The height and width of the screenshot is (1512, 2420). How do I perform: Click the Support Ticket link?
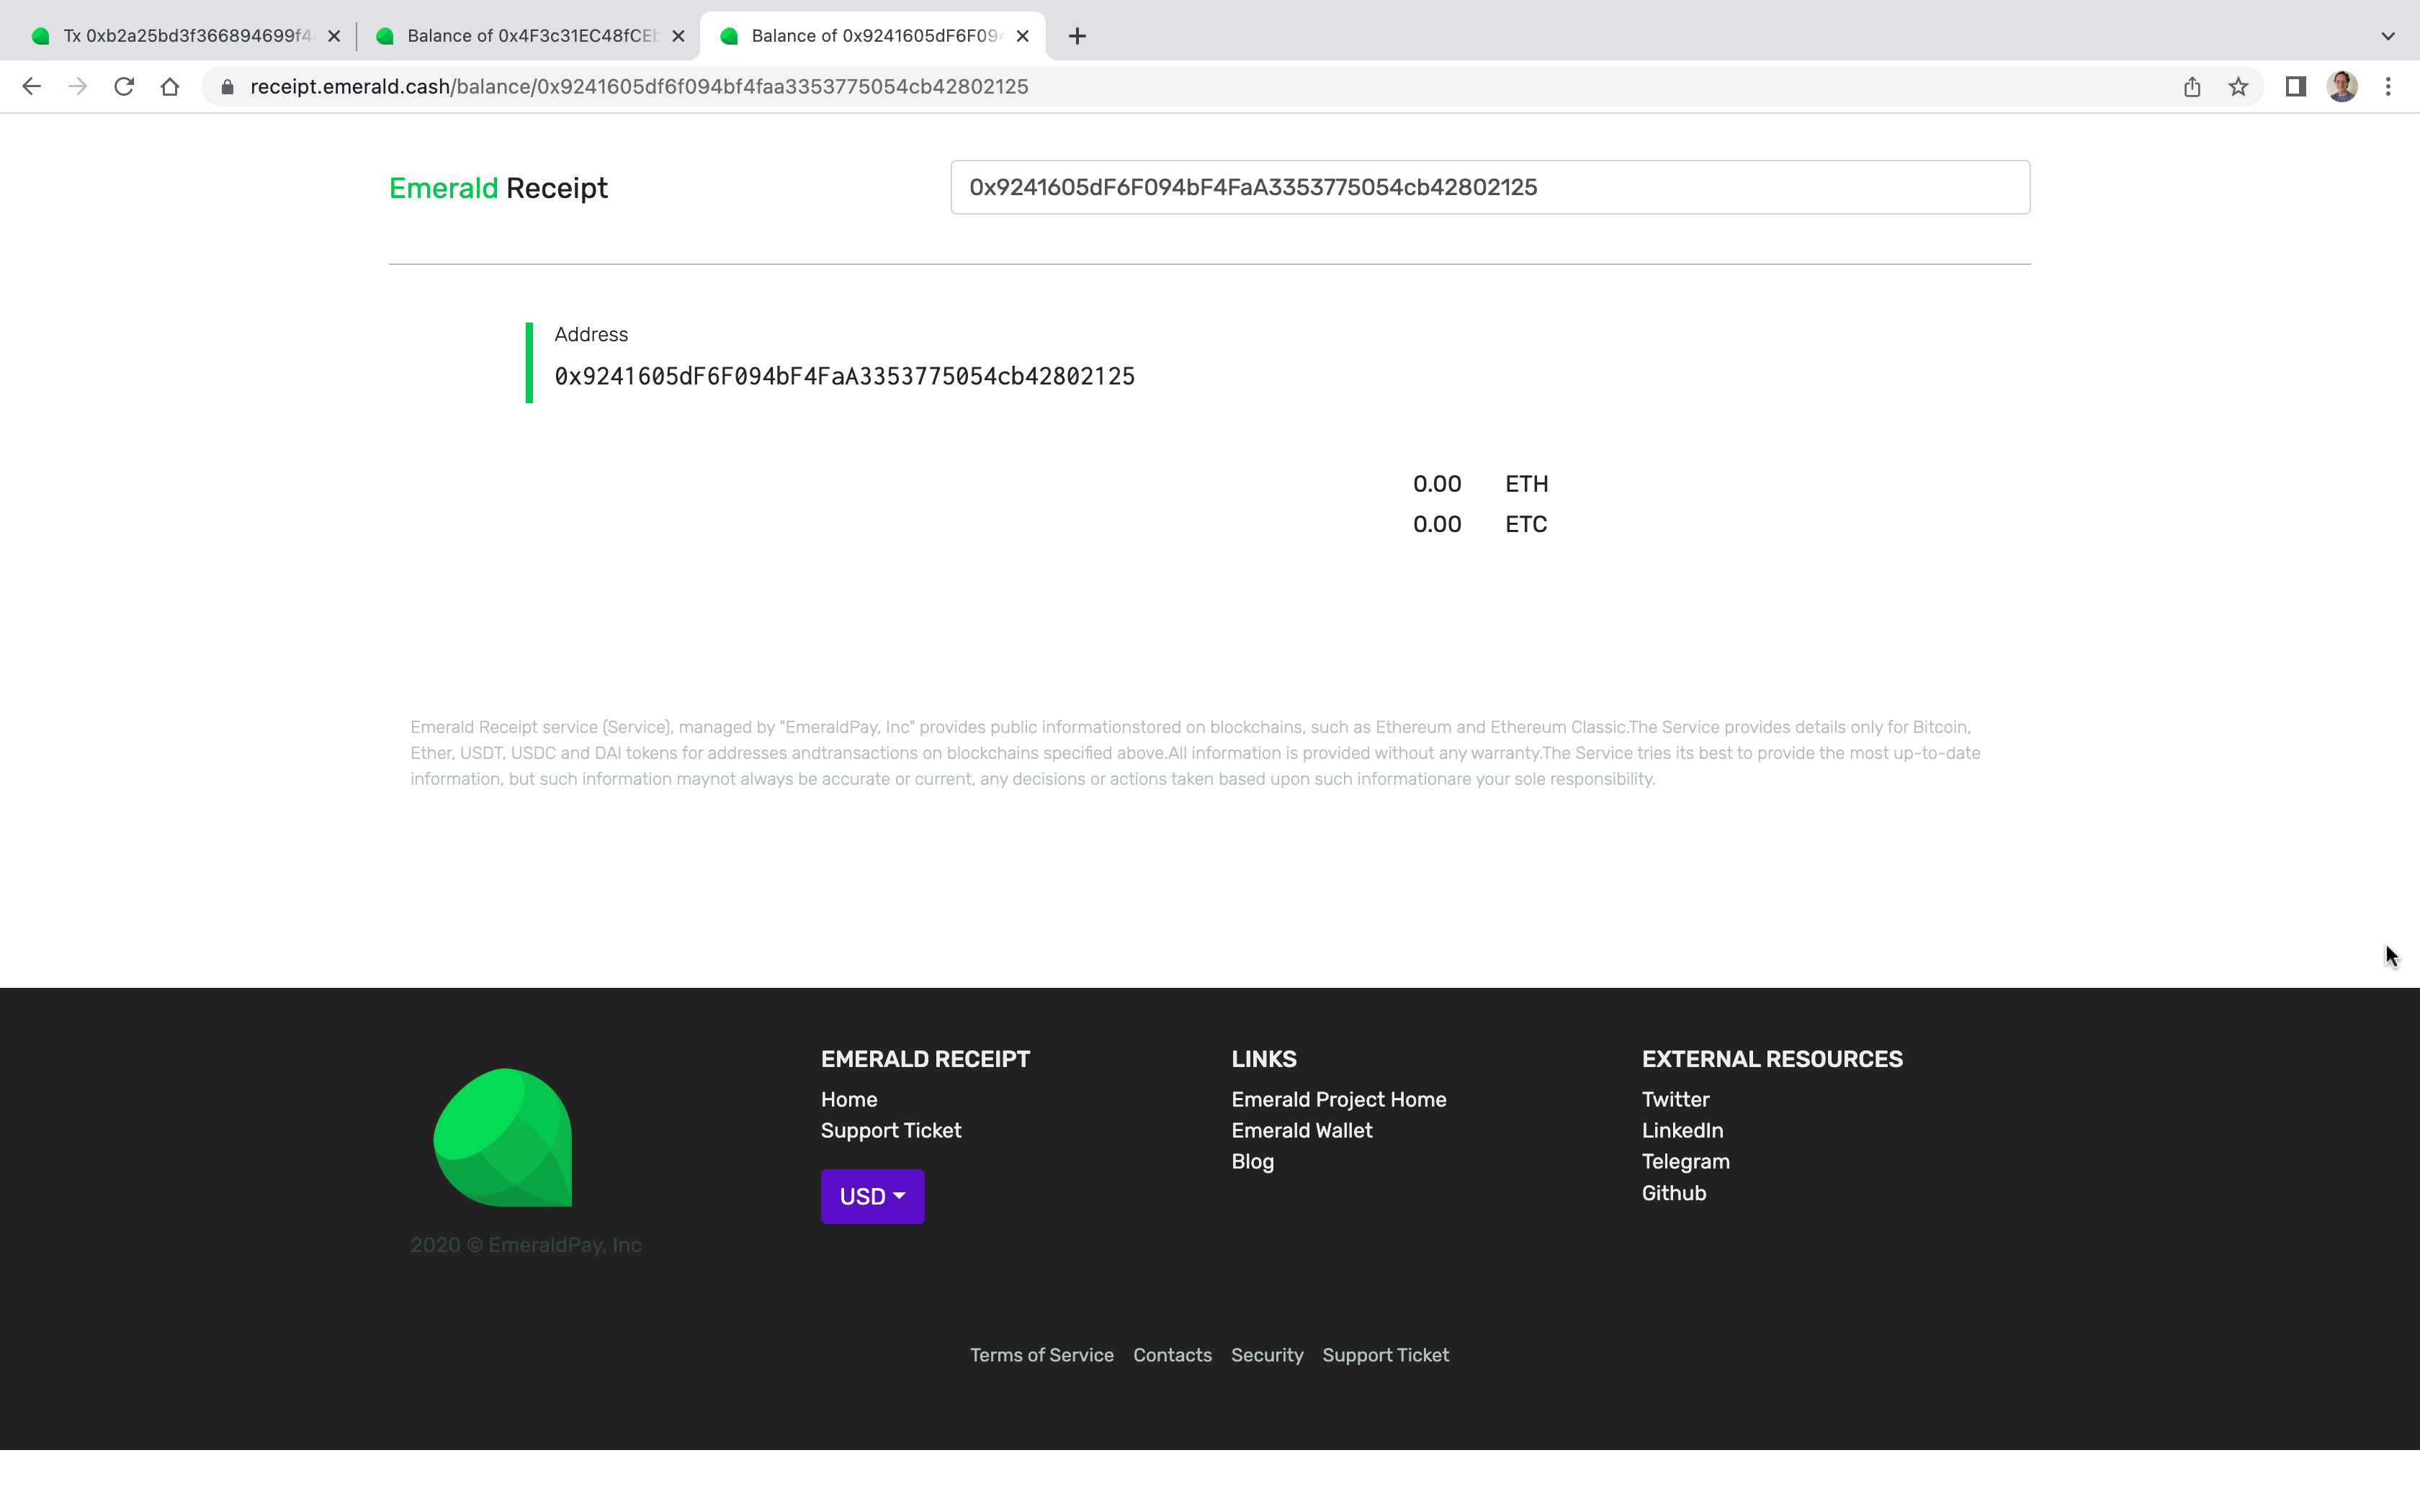(890, 1130)
